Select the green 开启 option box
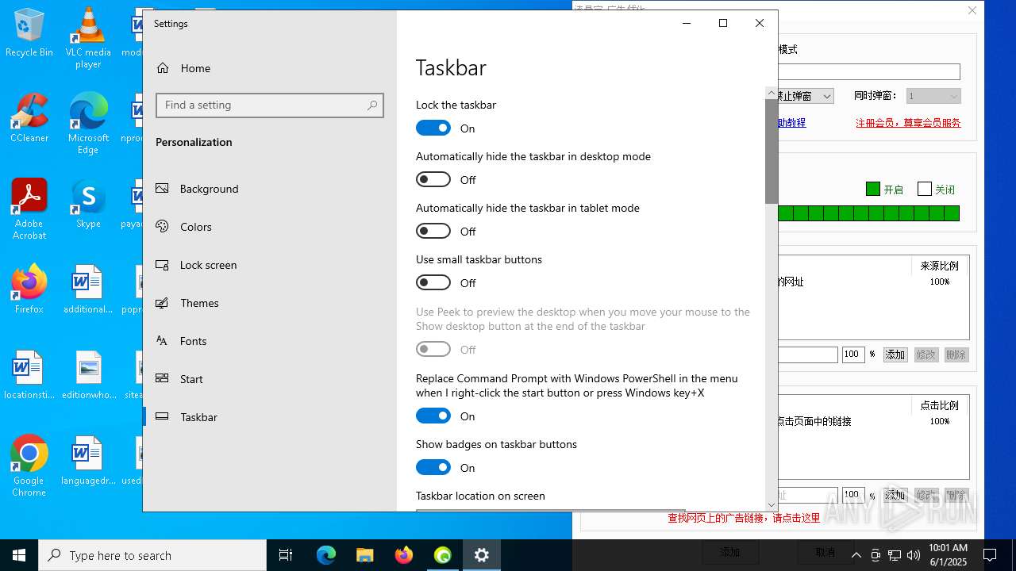This screenshot has width=1016, height=571. point(873,189)
